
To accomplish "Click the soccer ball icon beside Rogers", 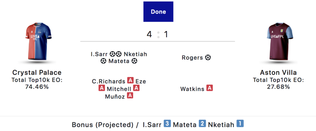I will click(208, 57).
